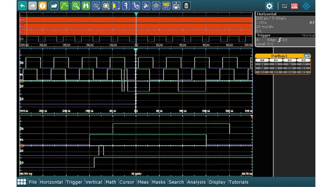
Task: Click the Horizontal settings header
Action: click(x=285, y=14)
